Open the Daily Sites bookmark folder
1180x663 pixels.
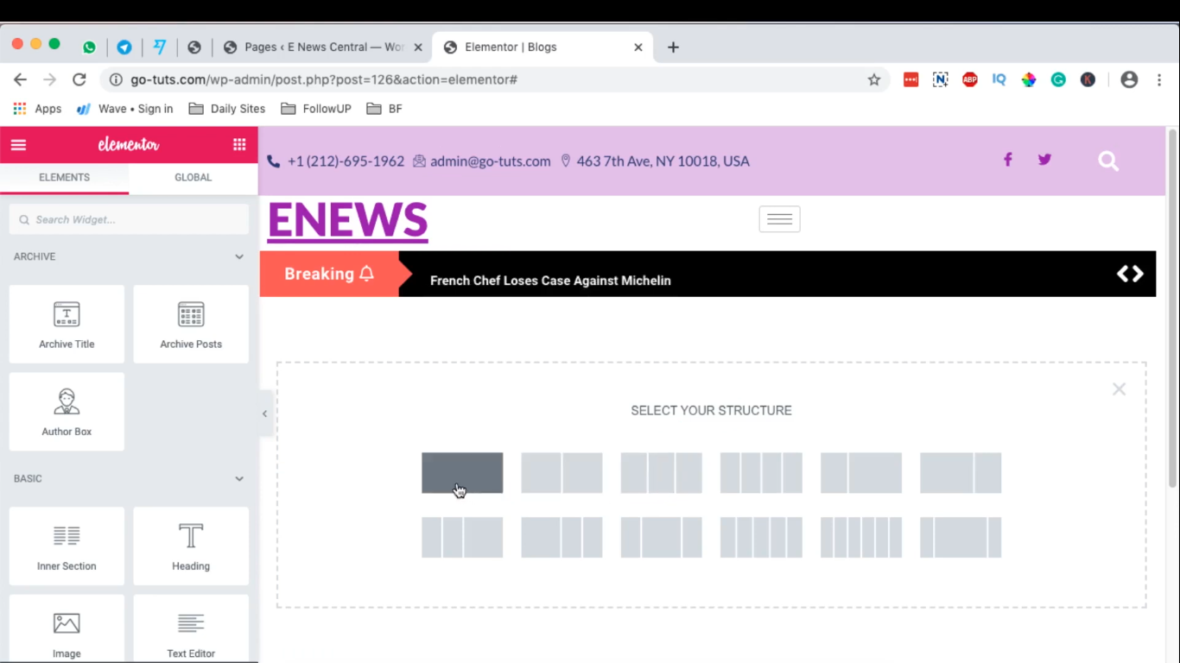[x=227, y=109]
